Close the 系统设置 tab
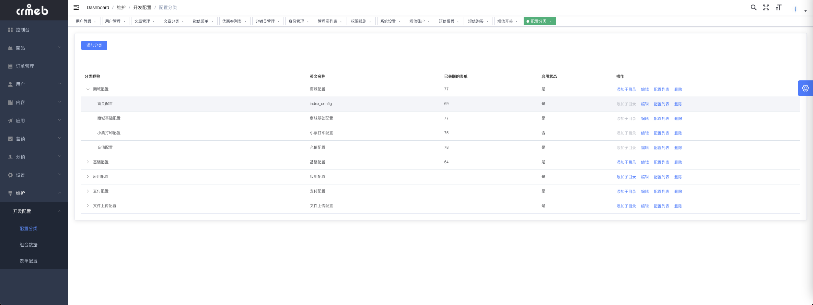Viewport: 813px width, 305px height. pos(400,21)
